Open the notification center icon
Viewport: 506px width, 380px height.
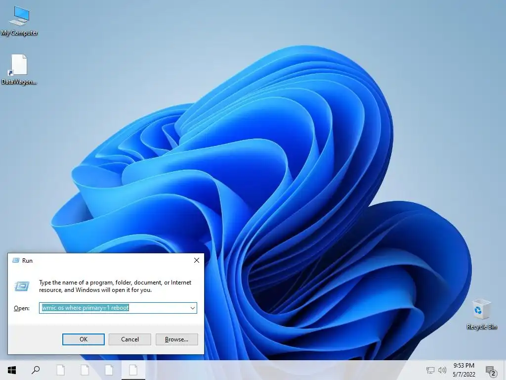point(491,371)
